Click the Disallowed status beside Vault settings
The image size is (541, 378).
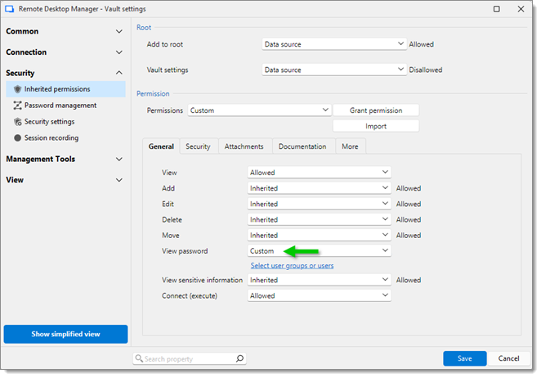coord(426,70)
